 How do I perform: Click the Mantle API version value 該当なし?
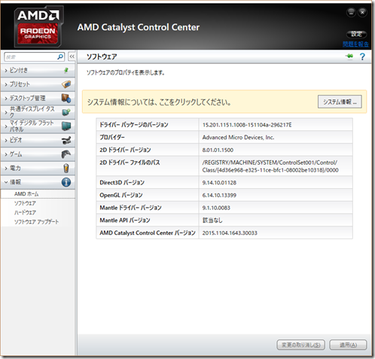pyautogui.click(x=212, y=221)
